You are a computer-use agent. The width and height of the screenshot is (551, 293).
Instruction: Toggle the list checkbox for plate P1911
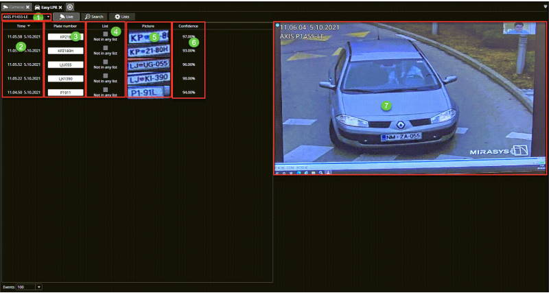point(106,89)
